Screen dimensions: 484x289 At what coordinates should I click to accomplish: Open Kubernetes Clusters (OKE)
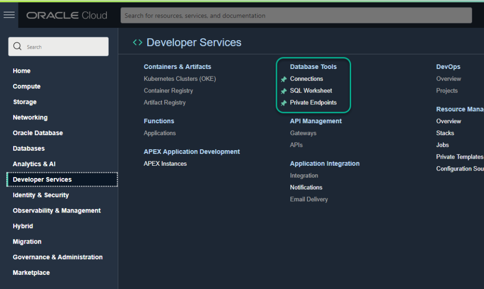pos(179,78)
